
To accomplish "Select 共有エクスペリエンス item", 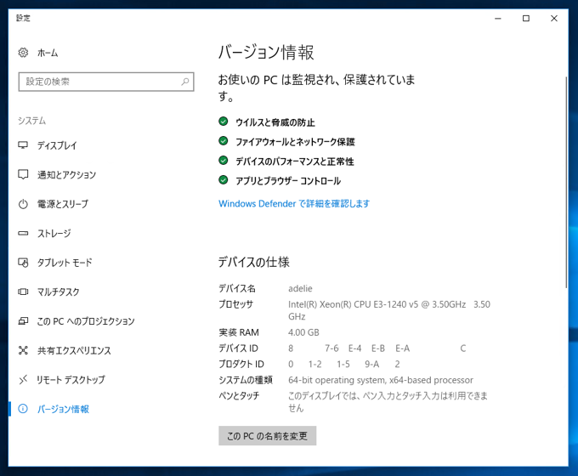I will pyautogui.click(x=74, y=351).
